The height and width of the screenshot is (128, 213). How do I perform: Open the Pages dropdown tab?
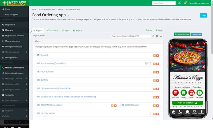point(38,31)
